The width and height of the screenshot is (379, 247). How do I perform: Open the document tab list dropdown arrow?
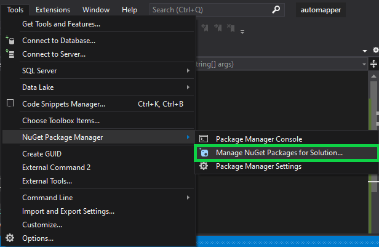(x=365, y=51)
